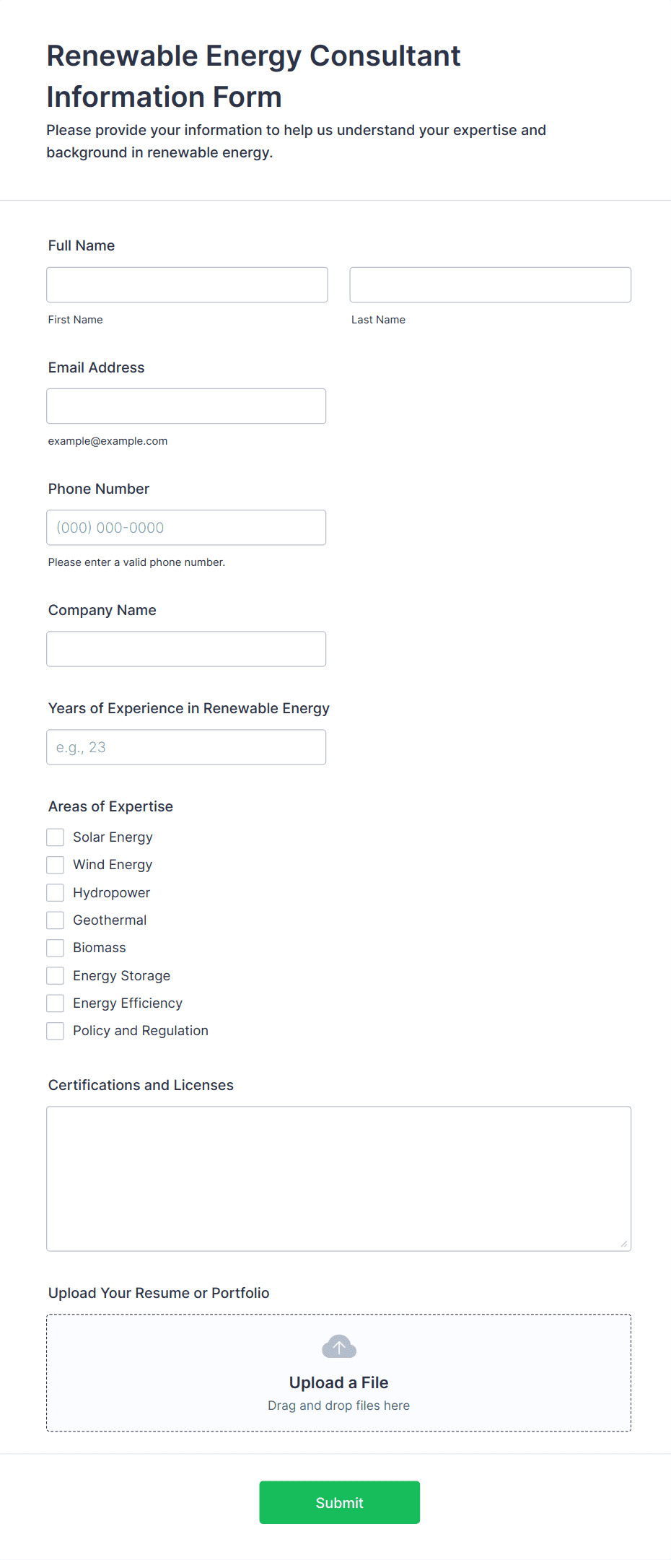Image resolution: width=671 pixels, height=1560 pixels.
Task: Click the First Name input field
Action: pyautogui.click(x=187, y=285)
